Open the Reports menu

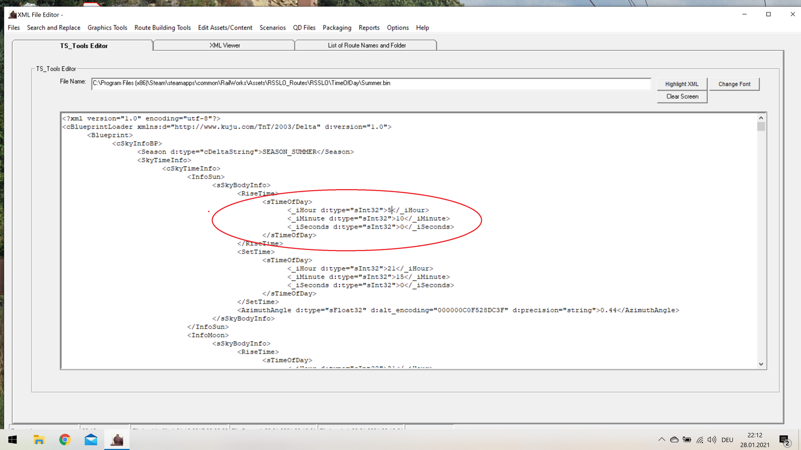point(369,28)
